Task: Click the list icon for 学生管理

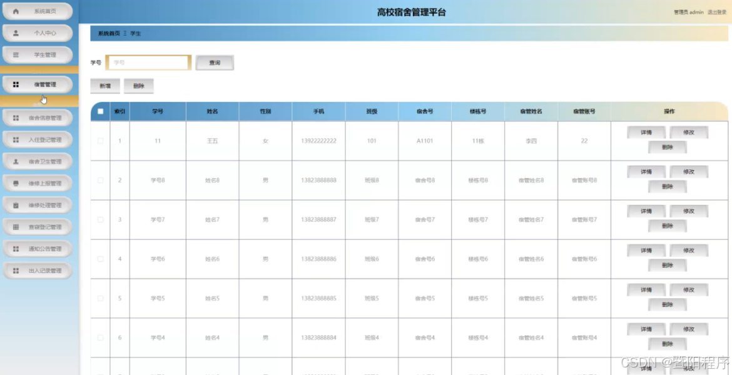Action: click(16, 55)
